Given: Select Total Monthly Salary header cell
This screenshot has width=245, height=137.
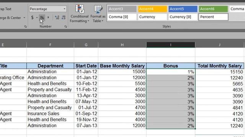Looking at the screenshot, I should 219,66.
